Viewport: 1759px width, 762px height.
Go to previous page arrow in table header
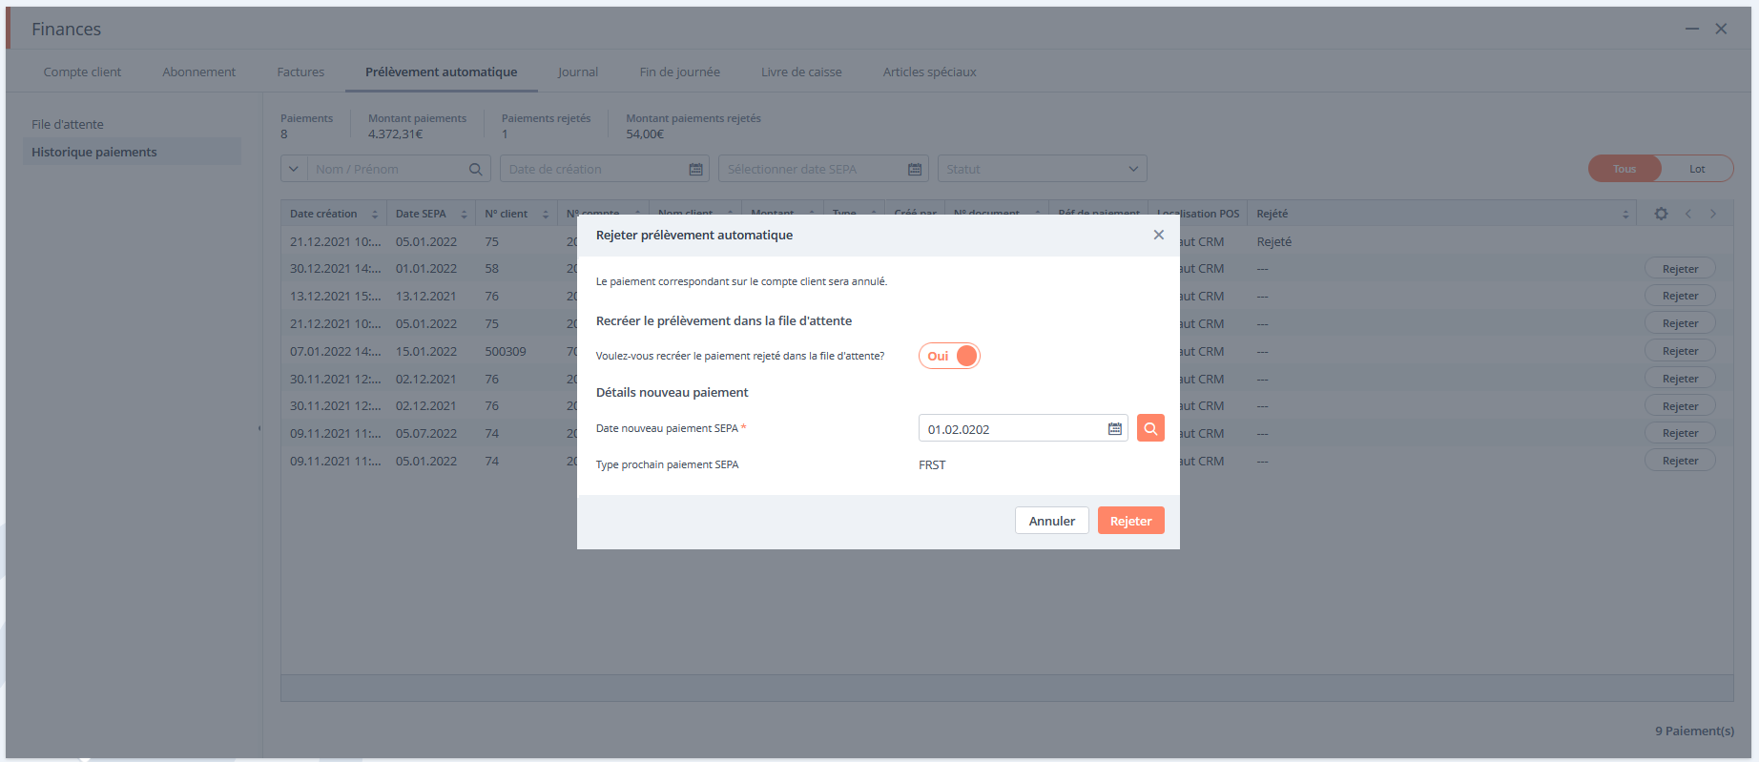1687,214
